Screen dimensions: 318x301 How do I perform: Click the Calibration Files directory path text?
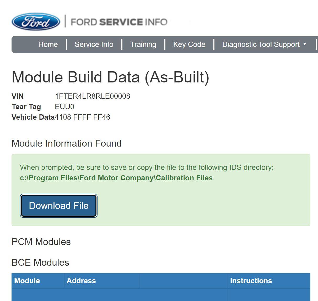(116, 178)
